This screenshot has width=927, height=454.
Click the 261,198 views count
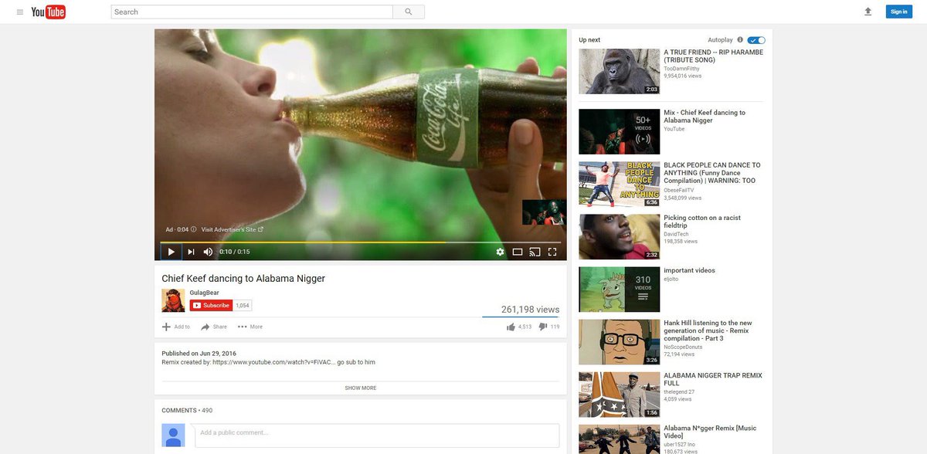530,310
